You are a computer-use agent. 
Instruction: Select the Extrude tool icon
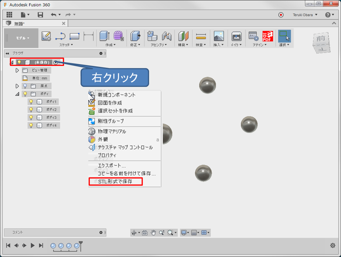pyautogui.click(x=104, y=36)
